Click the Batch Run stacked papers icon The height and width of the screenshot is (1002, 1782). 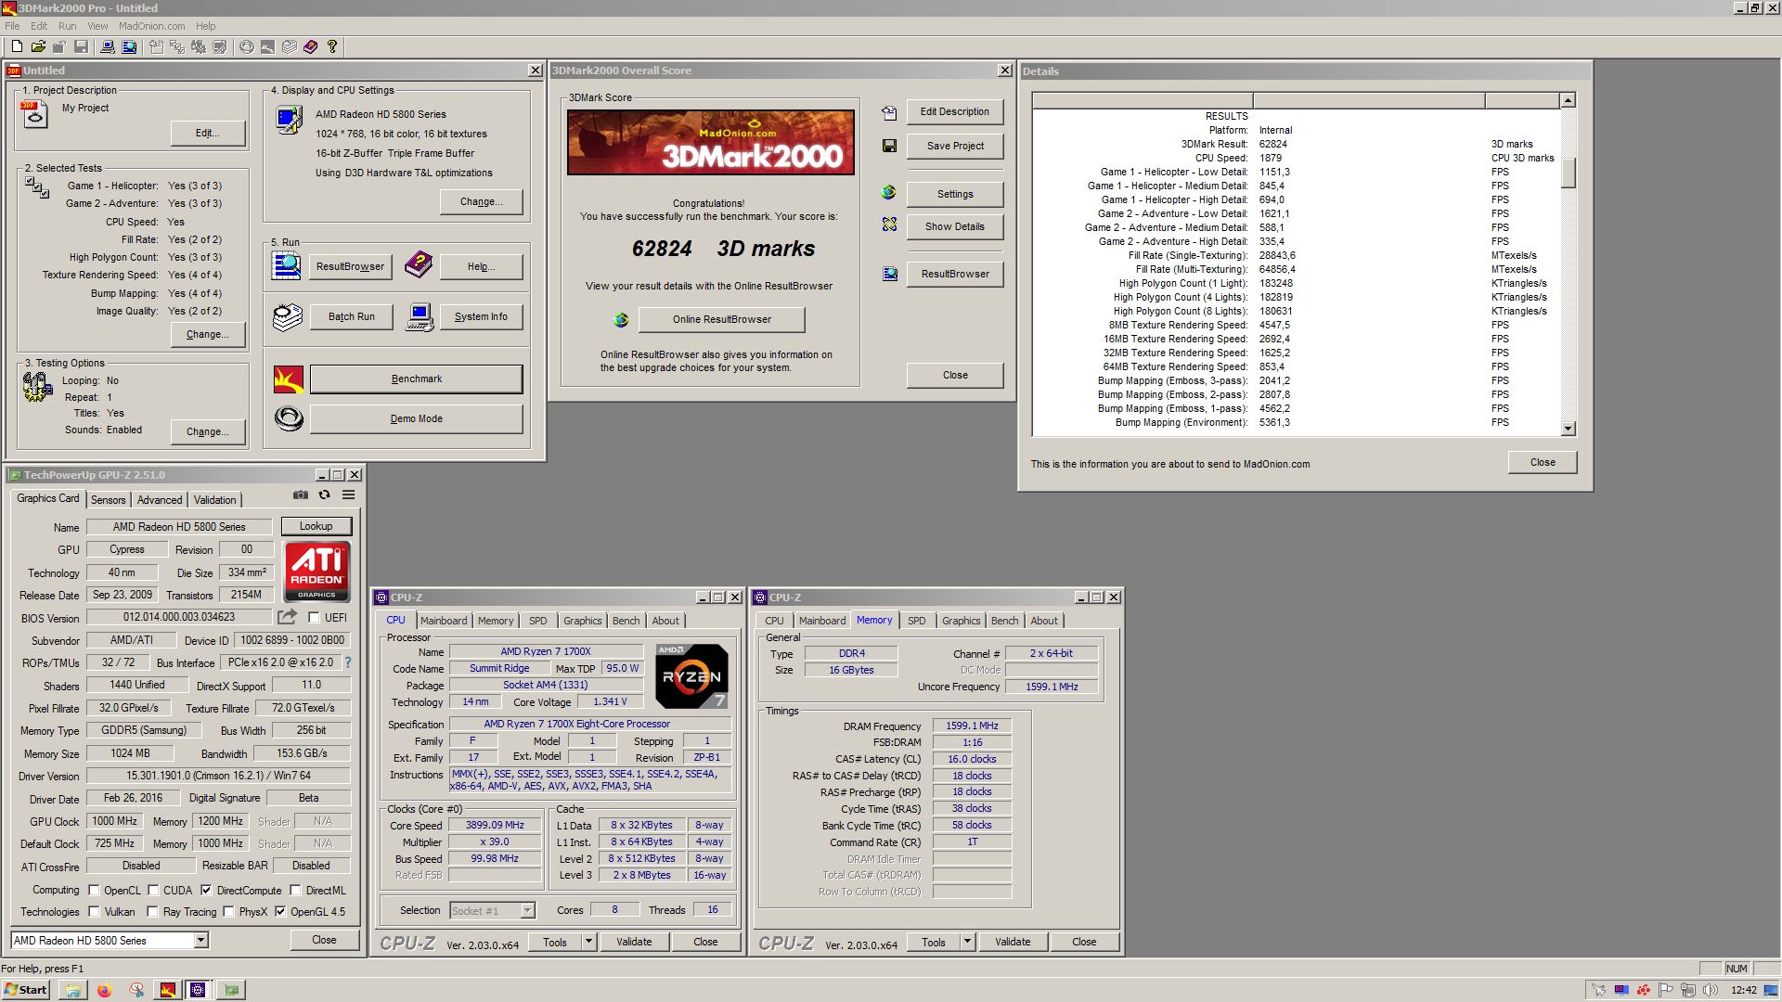288,317
